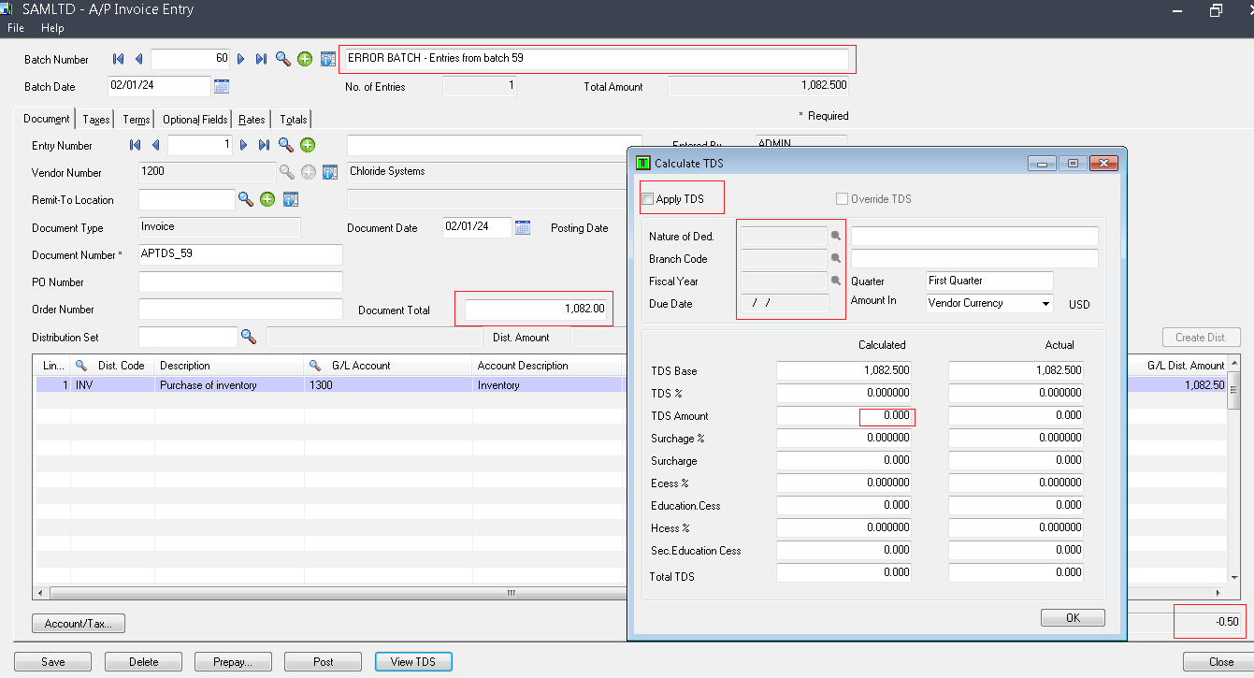1254x678 pixels.
Task: Open the Remit-To Location finder magnifier
Action: [x=248, y=199]
